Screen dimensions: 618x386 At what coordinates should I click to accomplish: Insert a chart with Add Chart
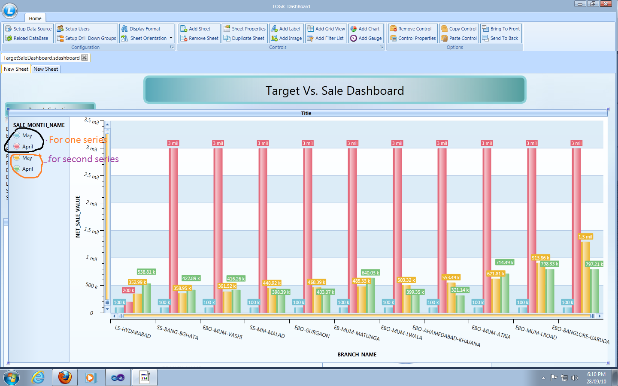(365, 29)
